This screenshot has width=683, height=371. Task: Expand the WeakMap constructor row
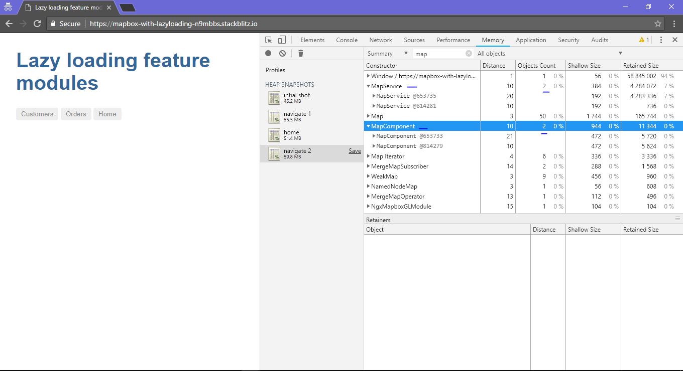click(368, 176)
